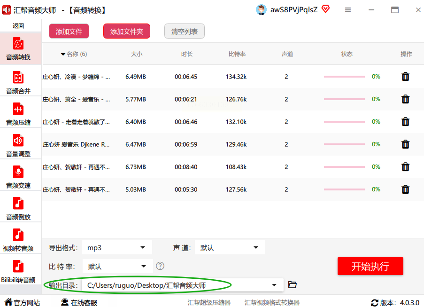Open the 官方网站 link
The width and height of the screenshot is (424, 307).
23,302
